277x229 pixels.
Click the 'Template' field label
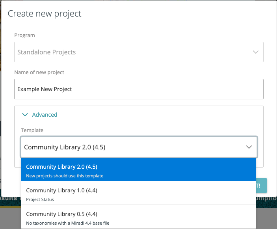(x=32, y=130)
